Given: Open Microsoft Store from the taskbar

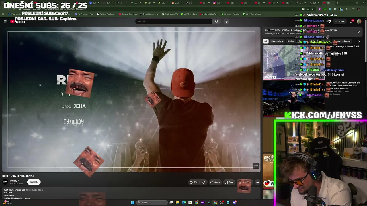Looking at the screenshot, I should (x=190, y=203).
